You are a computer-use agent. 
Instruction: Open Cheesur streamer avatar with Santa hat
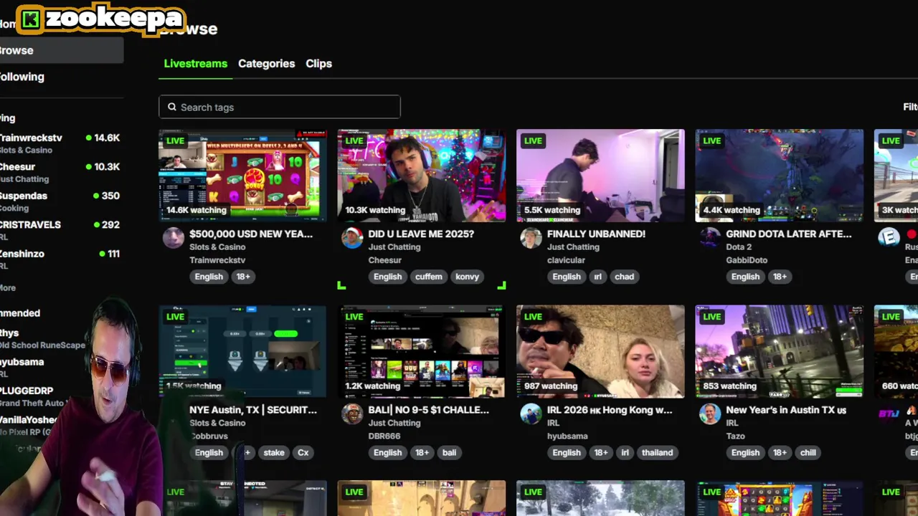[352, 238]
